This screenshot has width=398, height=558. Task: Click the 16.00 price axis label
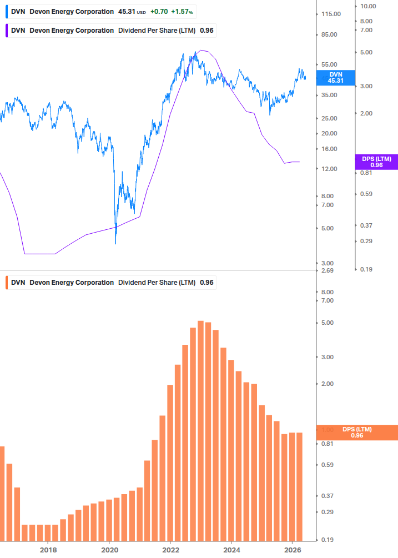(329, 149)
